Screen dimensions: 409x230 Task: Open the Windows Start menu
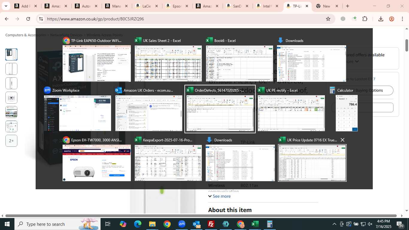pyautogui.click(x=7, y=224)
